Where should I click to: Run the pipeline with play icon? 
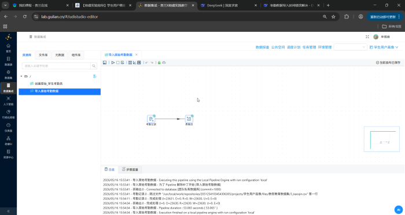point(113,62)
